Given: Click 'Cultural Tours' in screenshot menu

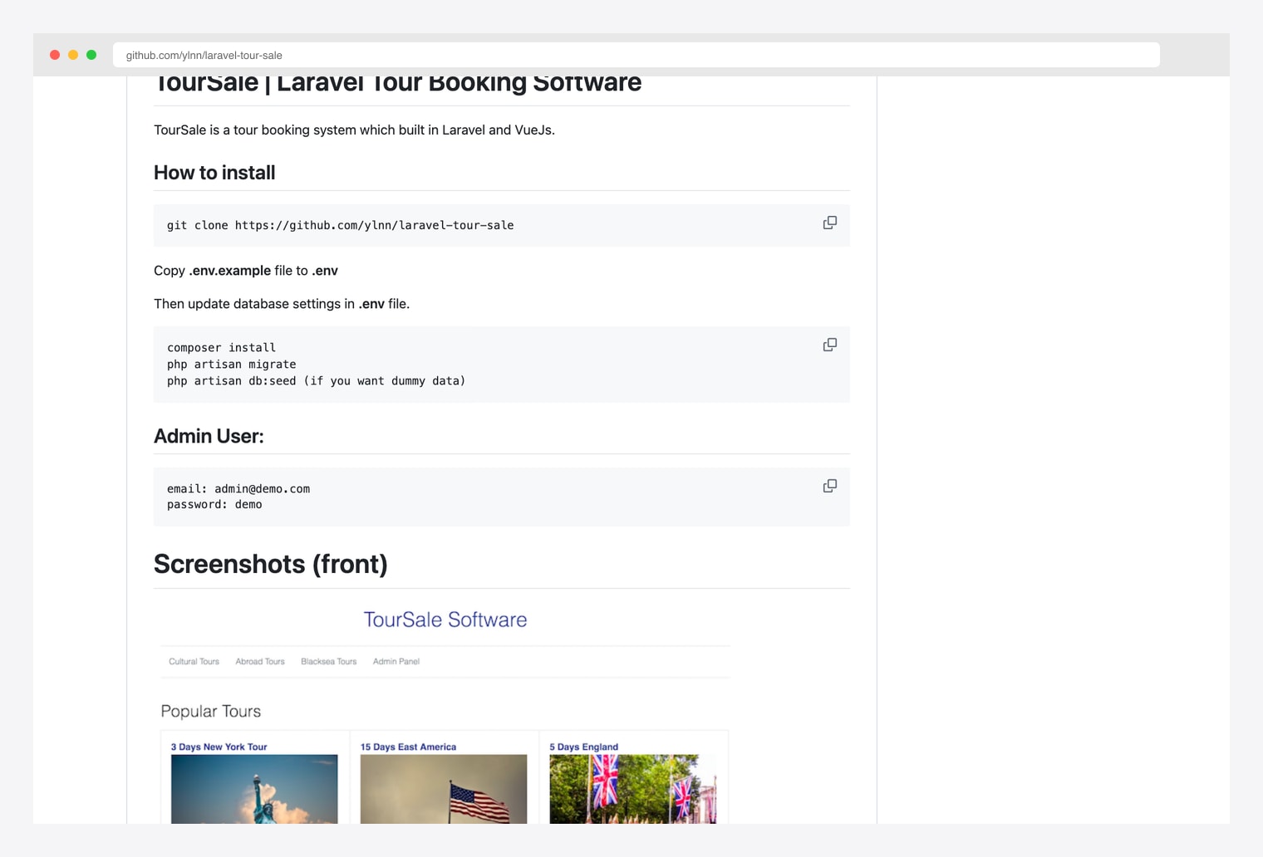Looking at the screenshot, I should click(x=194, y=662).
